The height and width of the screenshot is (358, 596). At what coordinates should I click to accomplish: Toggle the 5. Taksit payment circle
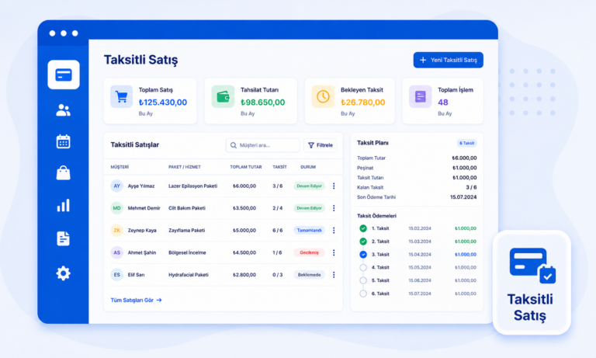(363, 280)
